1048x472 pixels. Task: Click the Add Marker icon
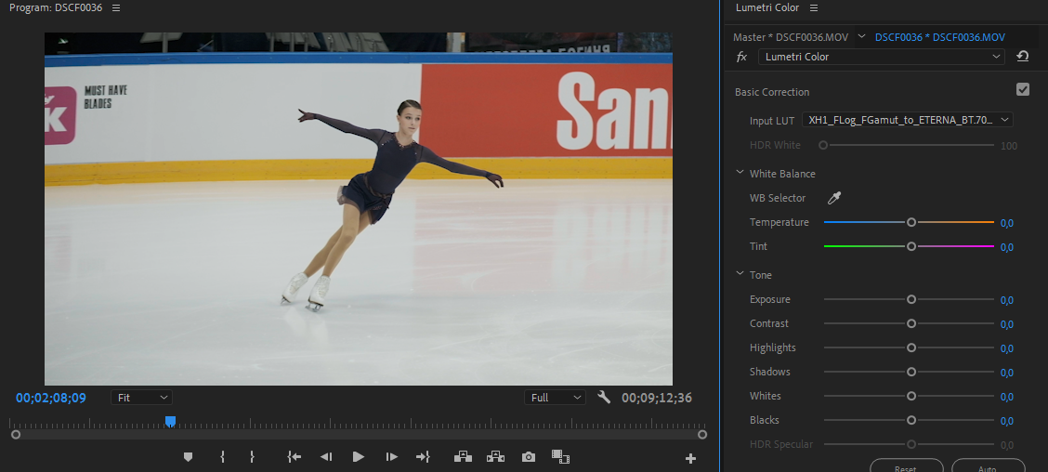click(x=188, y=456)
